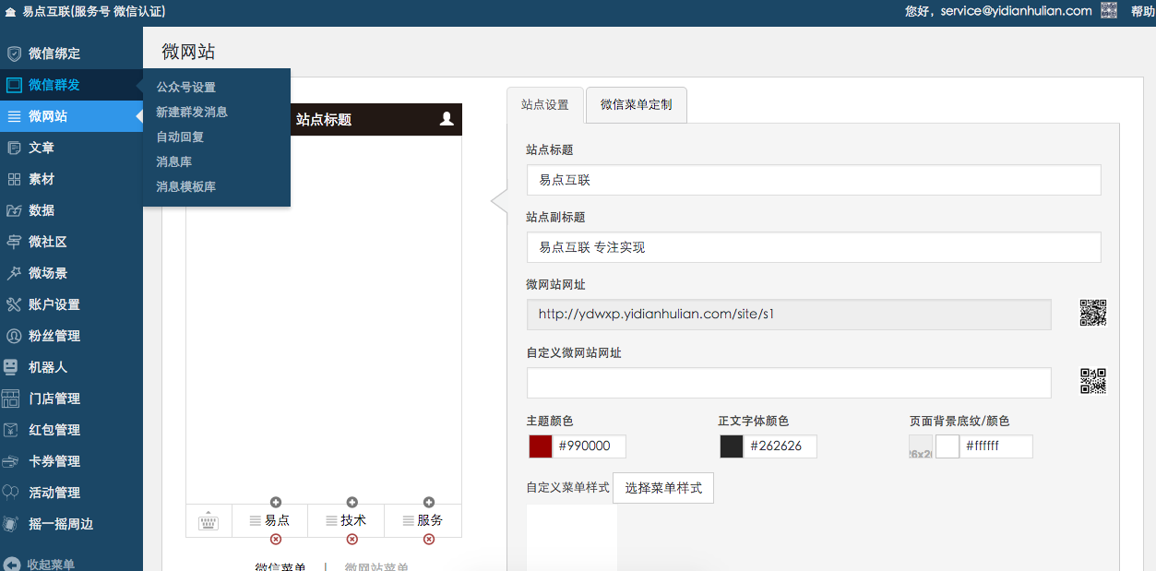1156x571 pixels.
Task: Click the QR code icon next to 微网站网址
Action: pos(1092,314)
